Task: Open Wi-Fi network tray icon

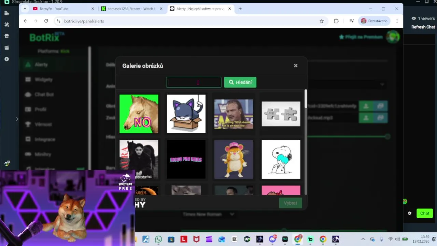Action: 390,239
